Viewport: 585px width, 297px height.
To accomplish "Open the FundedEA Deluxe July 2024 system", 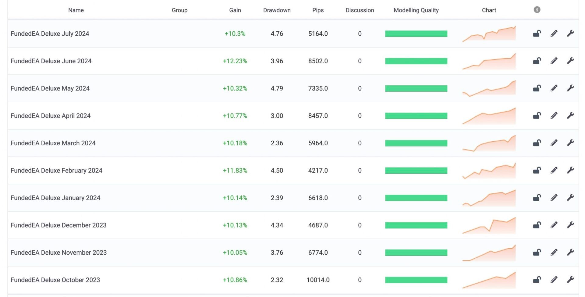I will tap(50, 34).
